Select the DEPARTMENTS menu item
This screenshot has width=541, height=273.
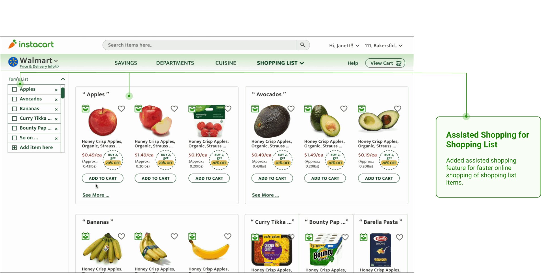pyautogui.click(x=175, y=63)
